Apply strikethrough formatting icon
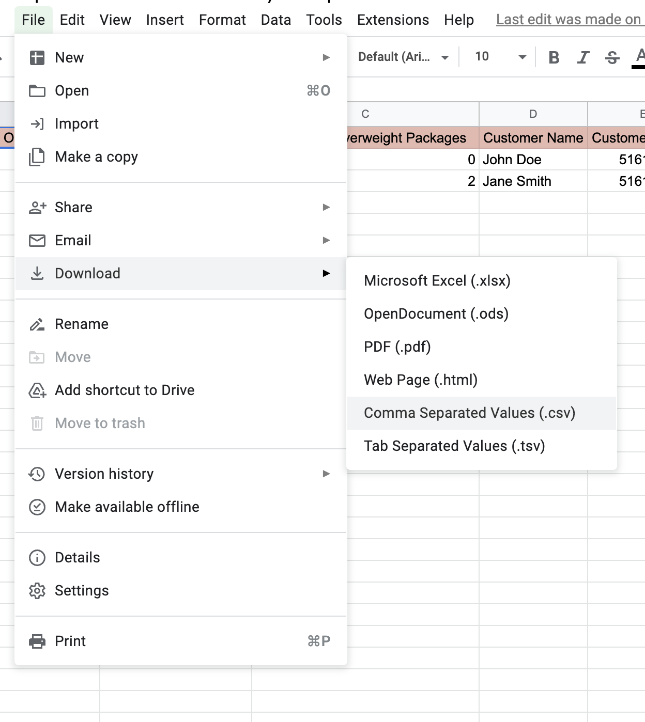 tap(612, 57)
